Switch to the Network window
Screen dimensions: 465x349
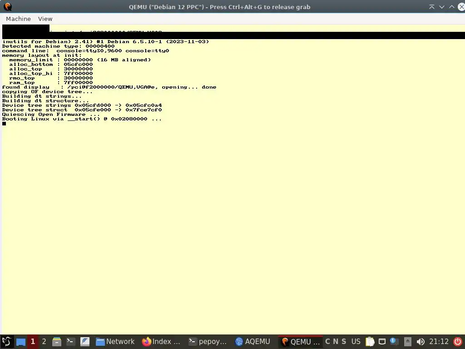(115, 342)
